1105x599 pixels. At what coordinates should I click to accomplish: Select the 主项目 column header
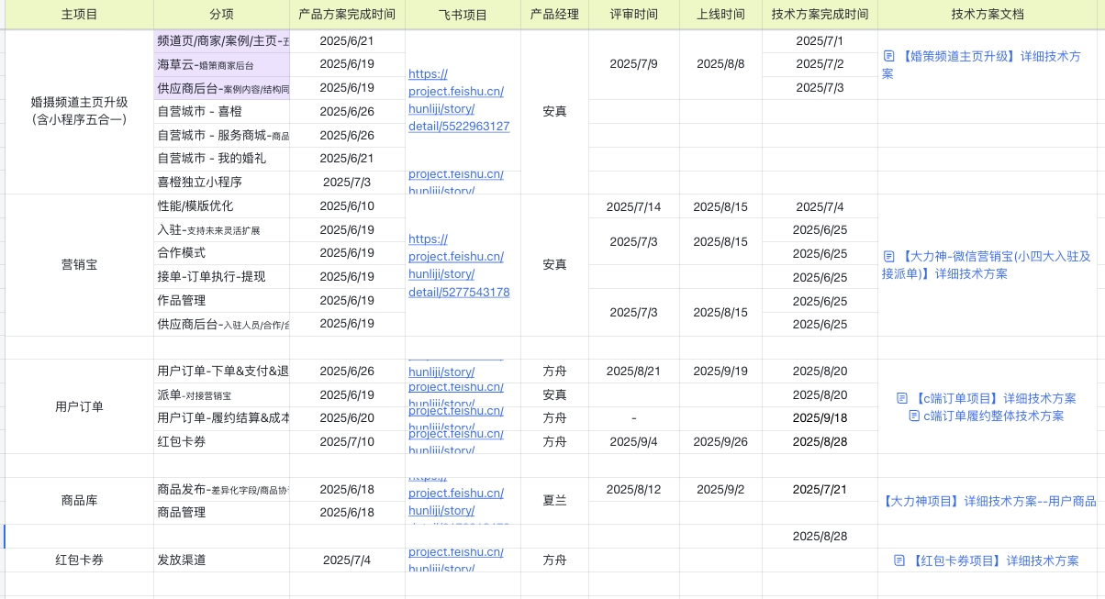click(79, 15)
